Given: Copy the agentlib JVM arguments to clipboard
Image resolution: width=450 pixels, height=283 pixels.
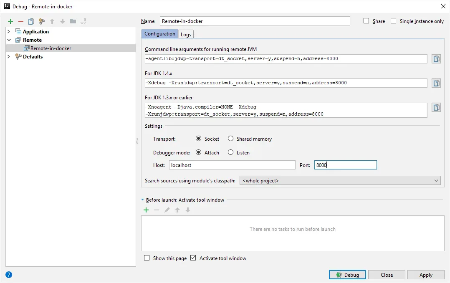Looking at the screenshot, I should pyautogui.click(x=436, y=59).
